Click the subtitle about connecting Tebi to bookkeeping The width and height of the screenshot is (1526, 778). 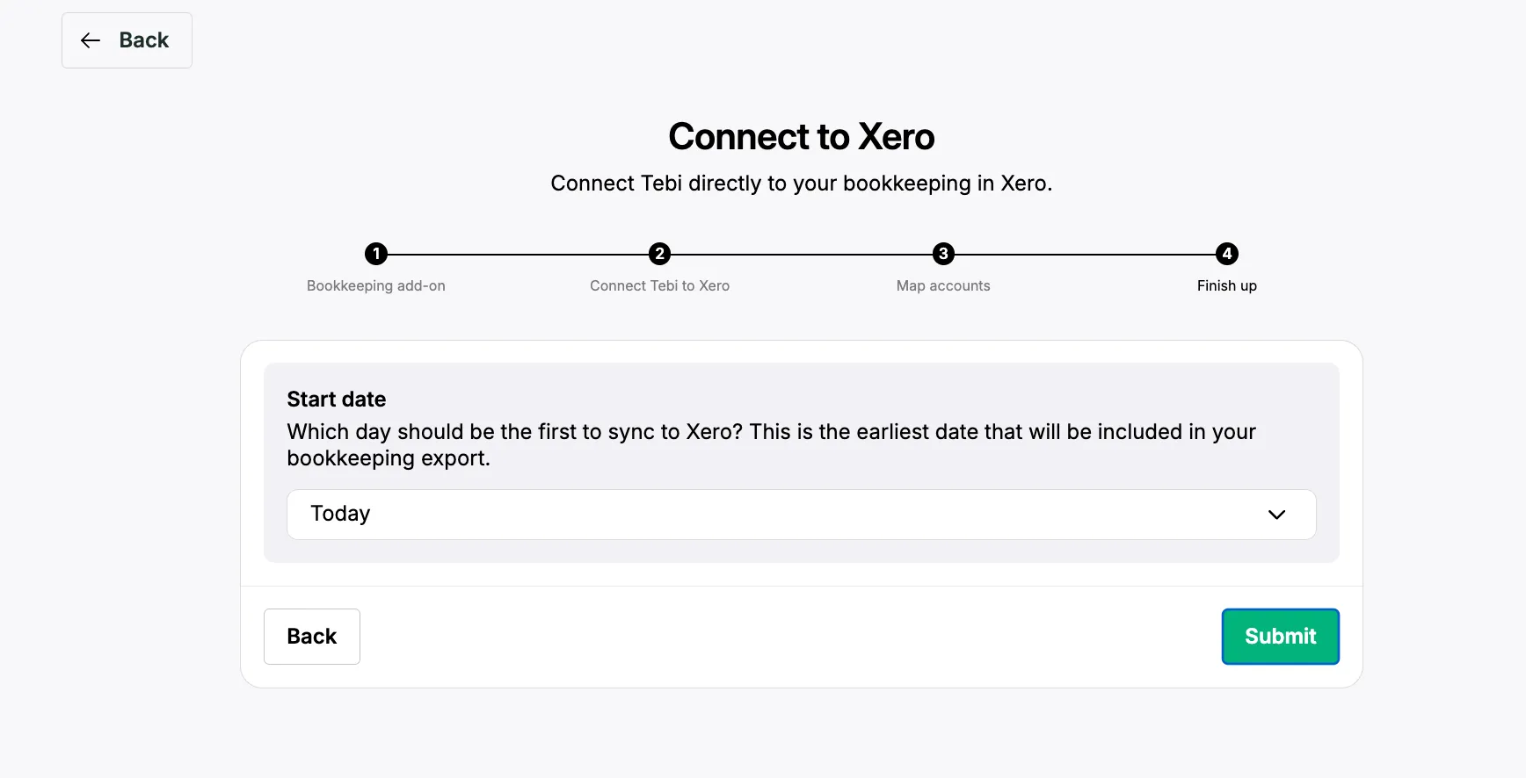click(x=801, y=184)
